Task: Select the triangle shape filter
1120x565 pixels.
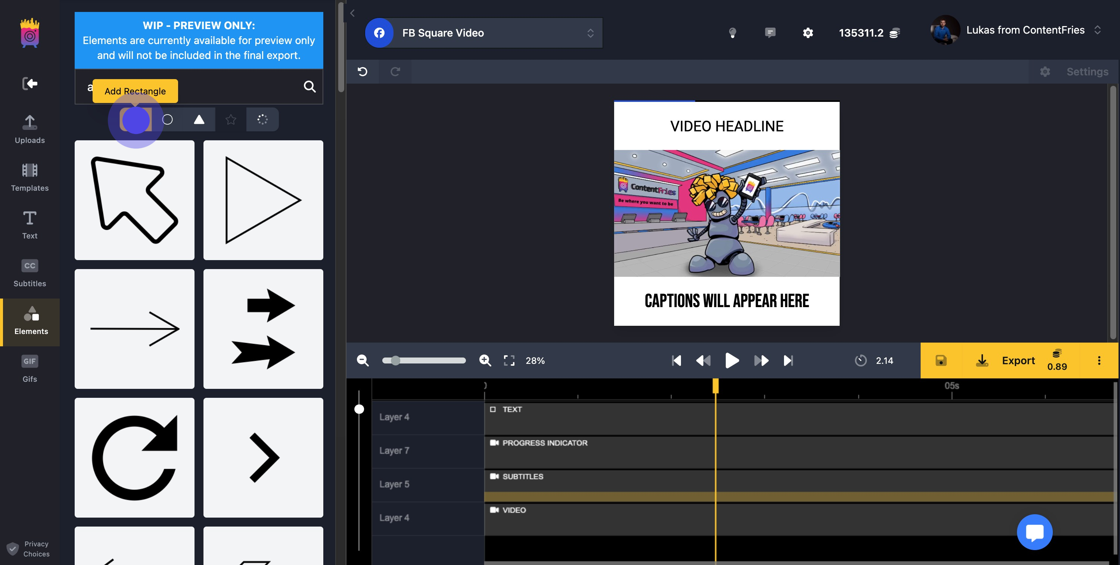Action: pyautogui.click(x=199, y=119)
